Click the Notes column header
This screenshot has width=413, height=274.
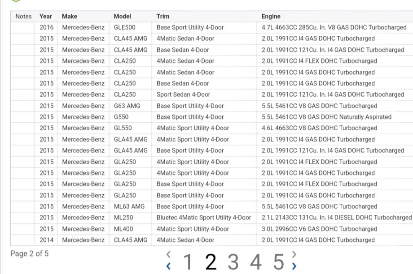(x=23, y=16)
